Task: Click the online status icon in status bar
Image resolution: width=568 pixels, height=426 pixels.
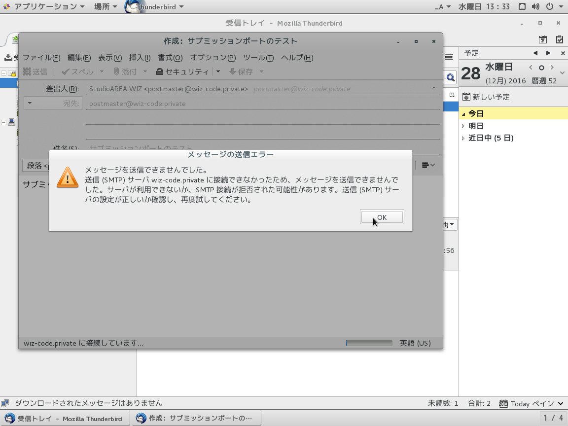Action: (5, 403)
